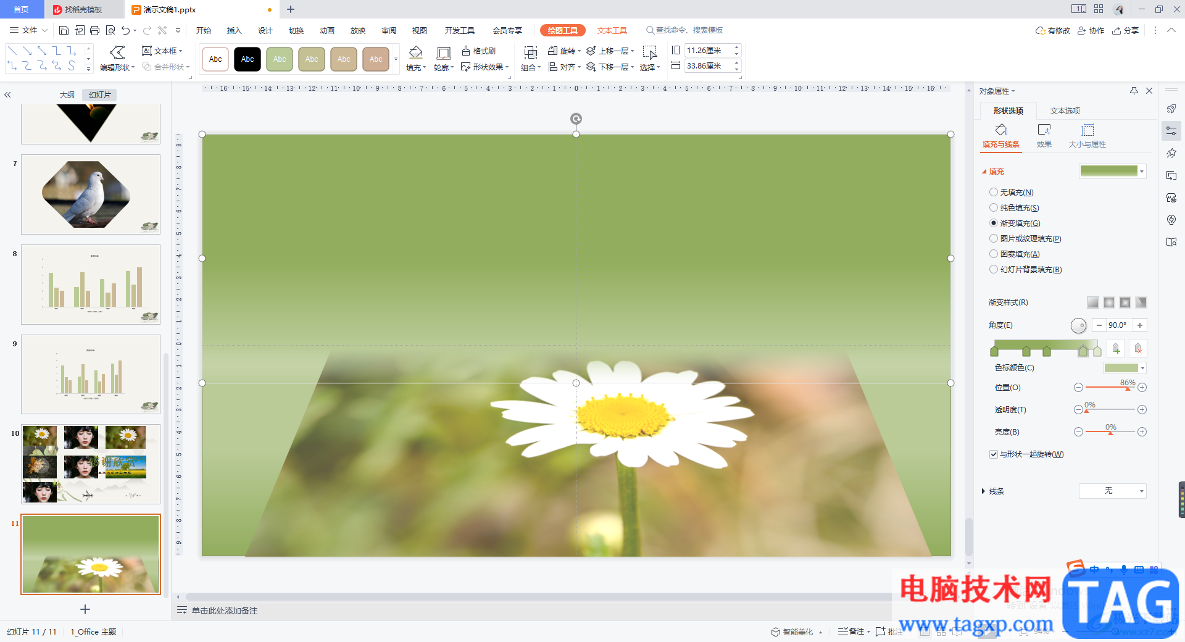Image resolution: width=1185 pixels, height=642 pixels.
Task: Click the Print icon in quick toolbar
Action: pos(94,30)
